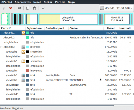Viewport: 134px width, 110px height.
Task: Click the warning icon on /dev/sdb6 row
Action: (x=23, y=61)
